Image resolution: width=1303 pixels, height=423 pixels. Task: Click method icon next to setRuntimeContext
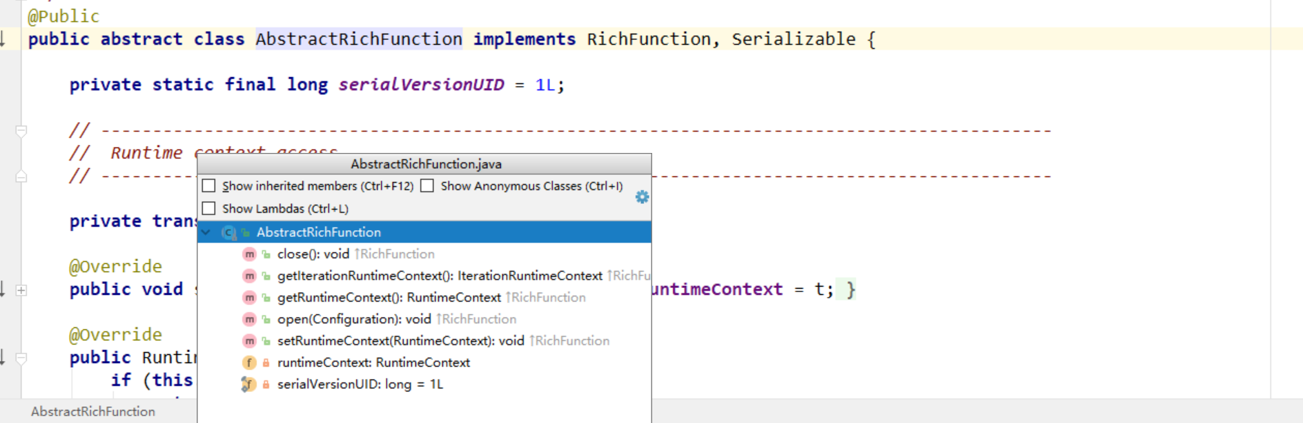coord(249,341)
